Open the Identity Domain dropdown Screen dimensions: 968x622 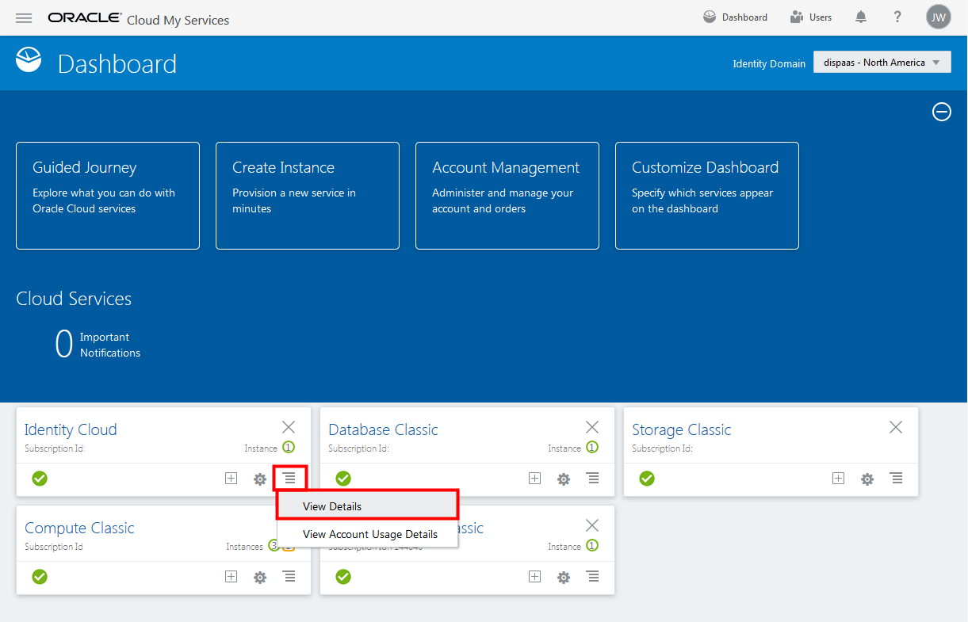pyautogui.click(x=882, y=61)
